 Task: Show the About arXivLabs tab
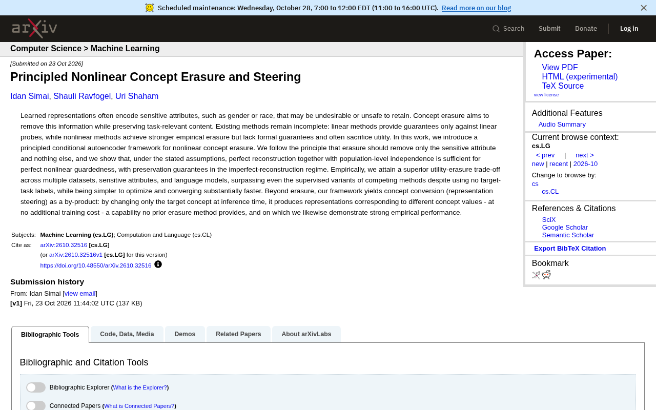(306, 334)
